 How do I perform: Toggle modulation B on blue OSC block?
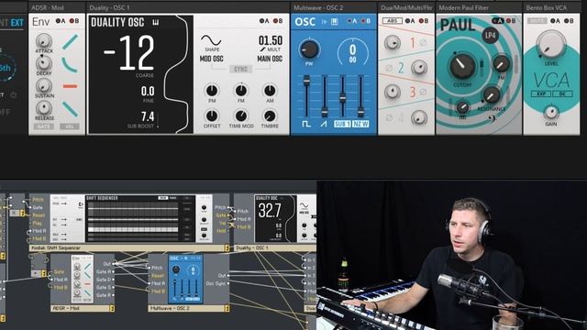tap(365, 21)
